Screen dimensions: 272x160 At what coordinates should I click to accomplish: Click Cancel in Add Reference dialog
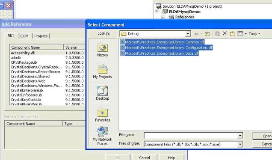point(145,157)
